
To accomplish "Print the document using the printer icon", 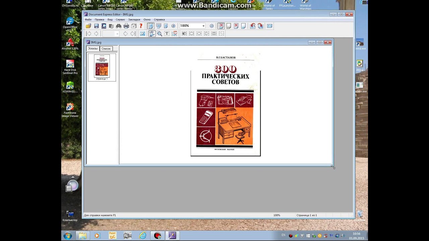I will [126, 26].
